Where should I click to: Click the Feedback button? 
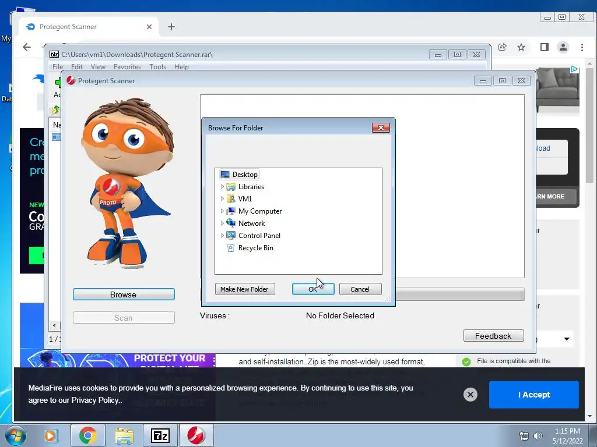click(x=493, y=336)
